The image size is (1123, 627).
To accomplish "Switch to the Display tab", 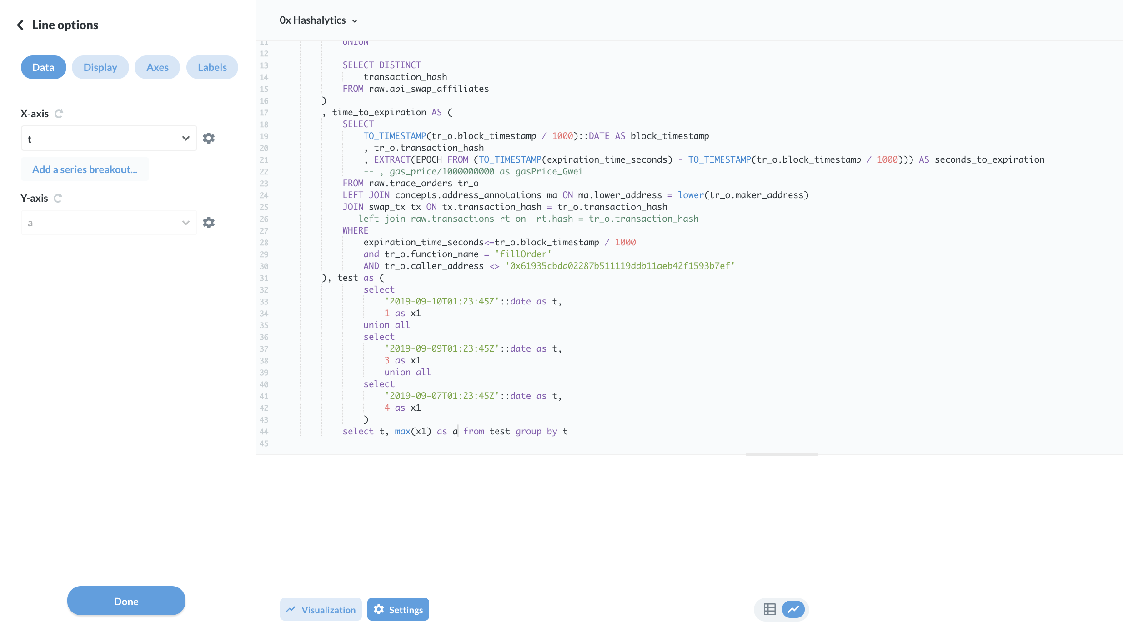I will (100, 67).
